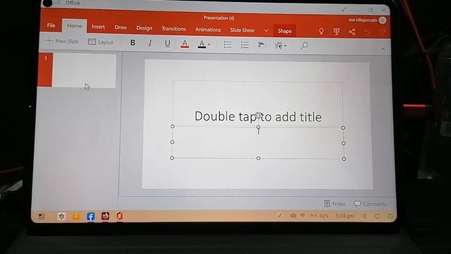Insert a bulleted list
This screenshot has height=254, width=451.
[228, 44]
